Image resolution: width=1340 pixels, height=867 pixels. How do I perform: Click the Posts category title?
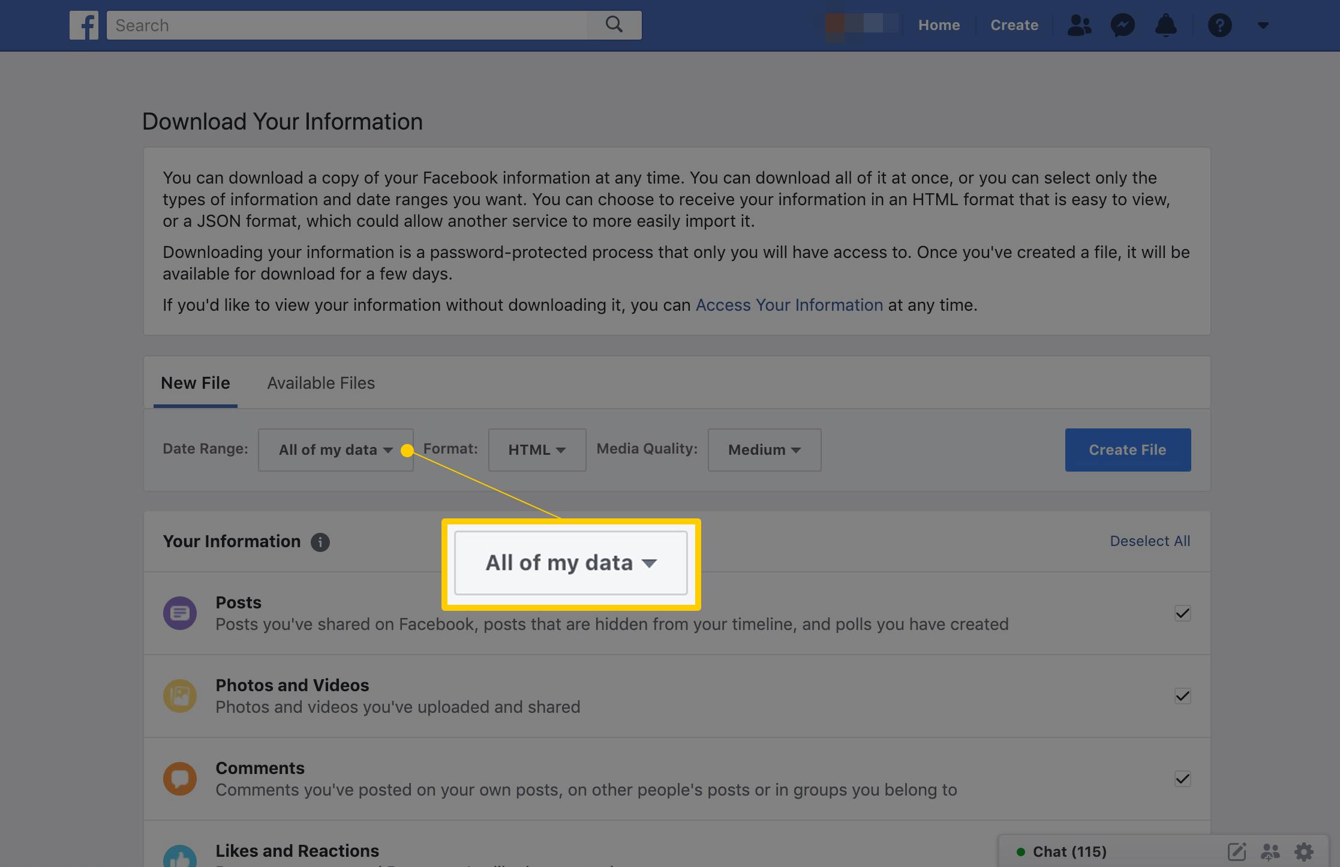point(238,602)
